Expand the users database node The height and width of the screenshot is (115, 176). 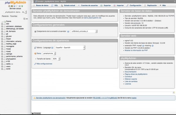pos(2,66)
